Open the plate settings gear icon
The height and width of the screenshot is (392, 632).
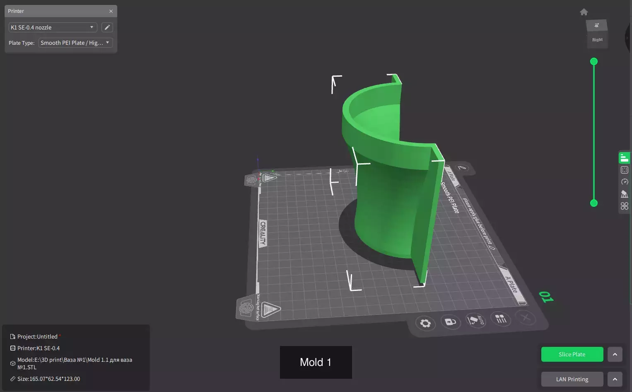pyautogui.click(x=425, y=323)
